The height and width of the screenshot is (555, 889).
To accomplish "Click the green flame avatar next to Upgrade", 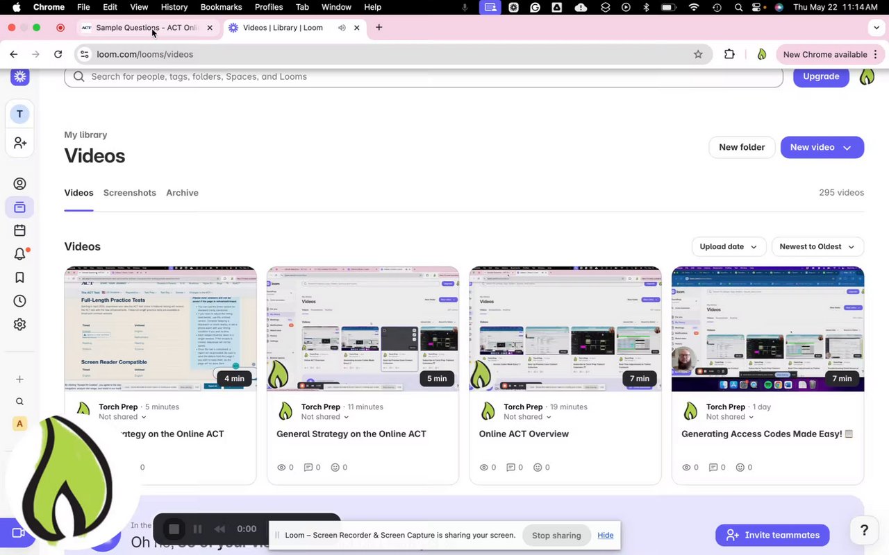I will [867, 76].
